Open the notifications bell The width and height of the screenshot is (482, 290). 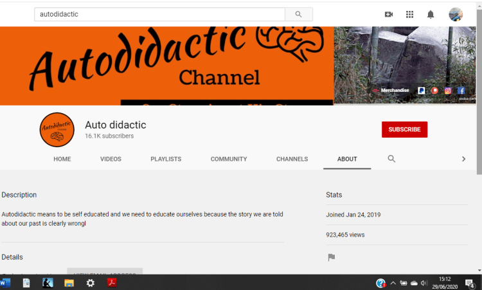point(431,14)
